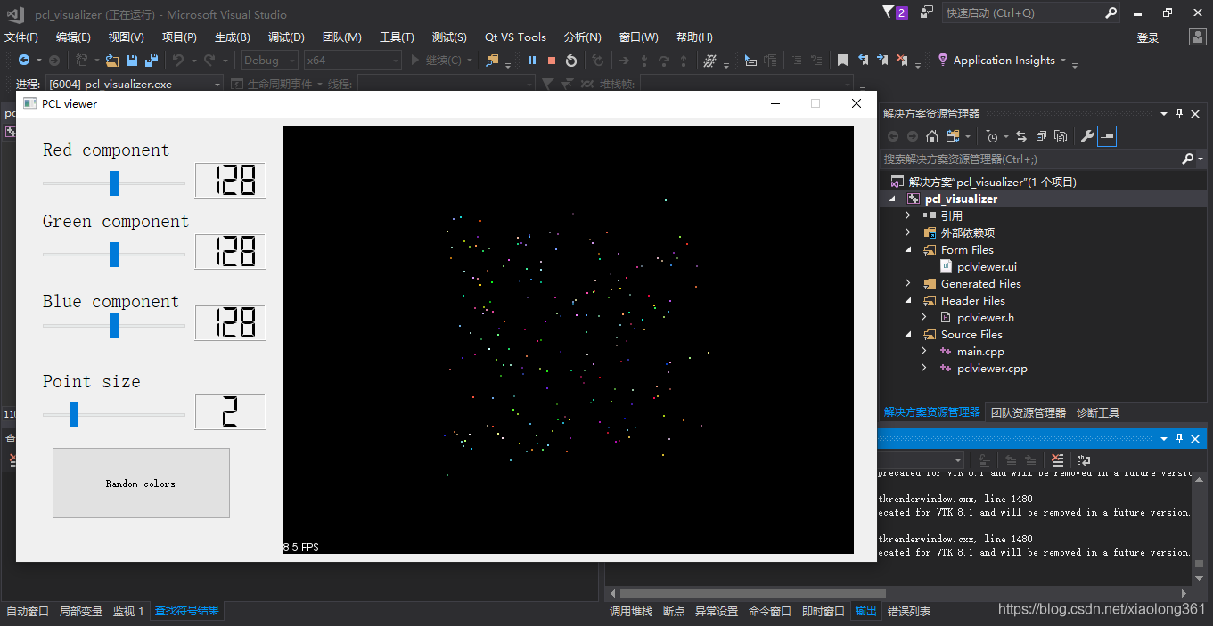The image size is (1213, 626).
Task: Toggle auto-hide pin on Solution Explorer
Action: click(x=1180, y=113)
